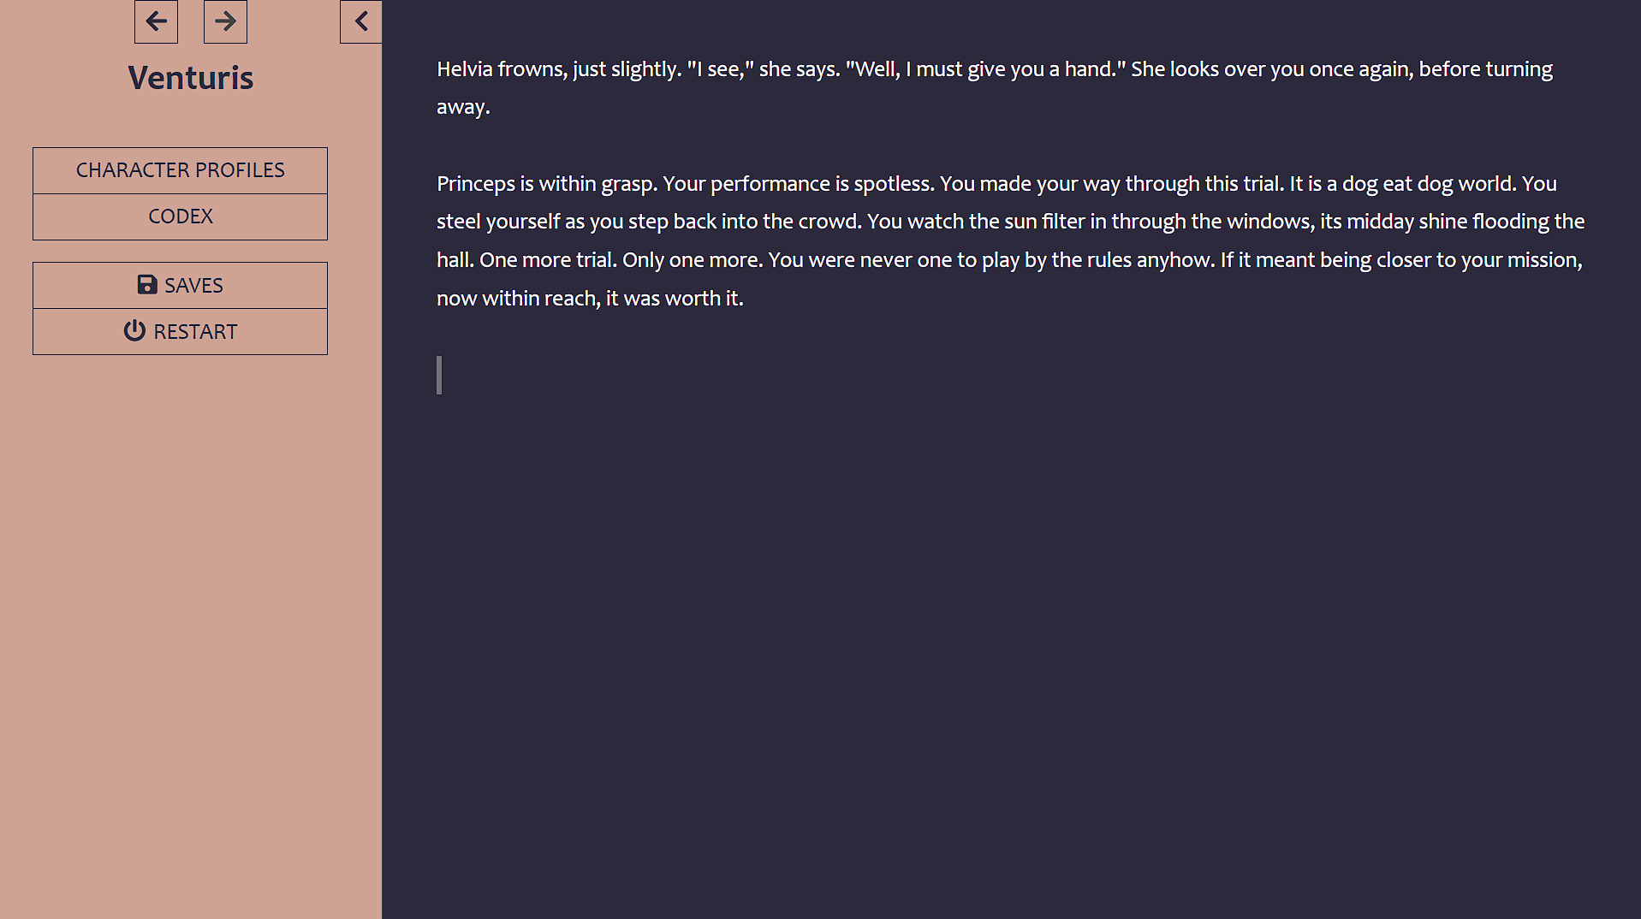The height and width of the screenshot is (919, 1641).
Task: Click the SAVES text label
Action: tap(193, 286)
